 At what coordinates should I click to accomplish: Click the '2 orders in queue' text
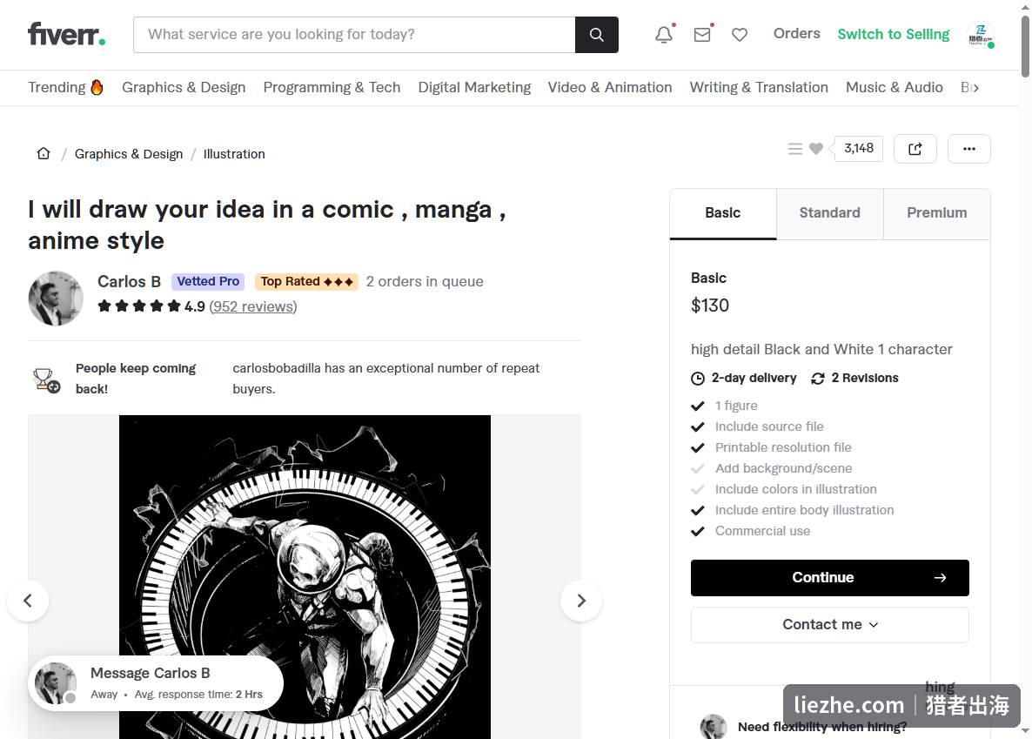point(425,281)
